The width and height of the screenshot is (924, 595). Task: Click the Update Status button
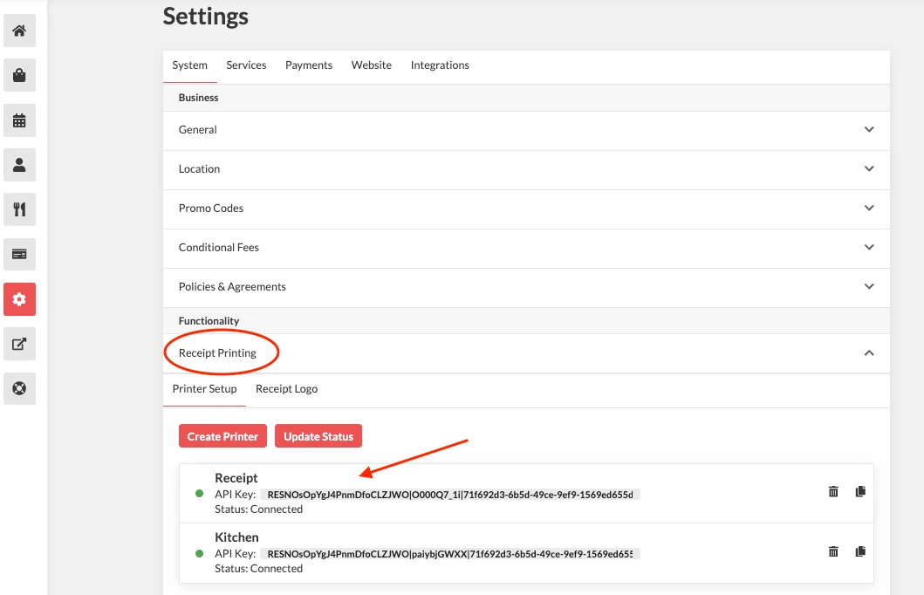pos(318,436)
